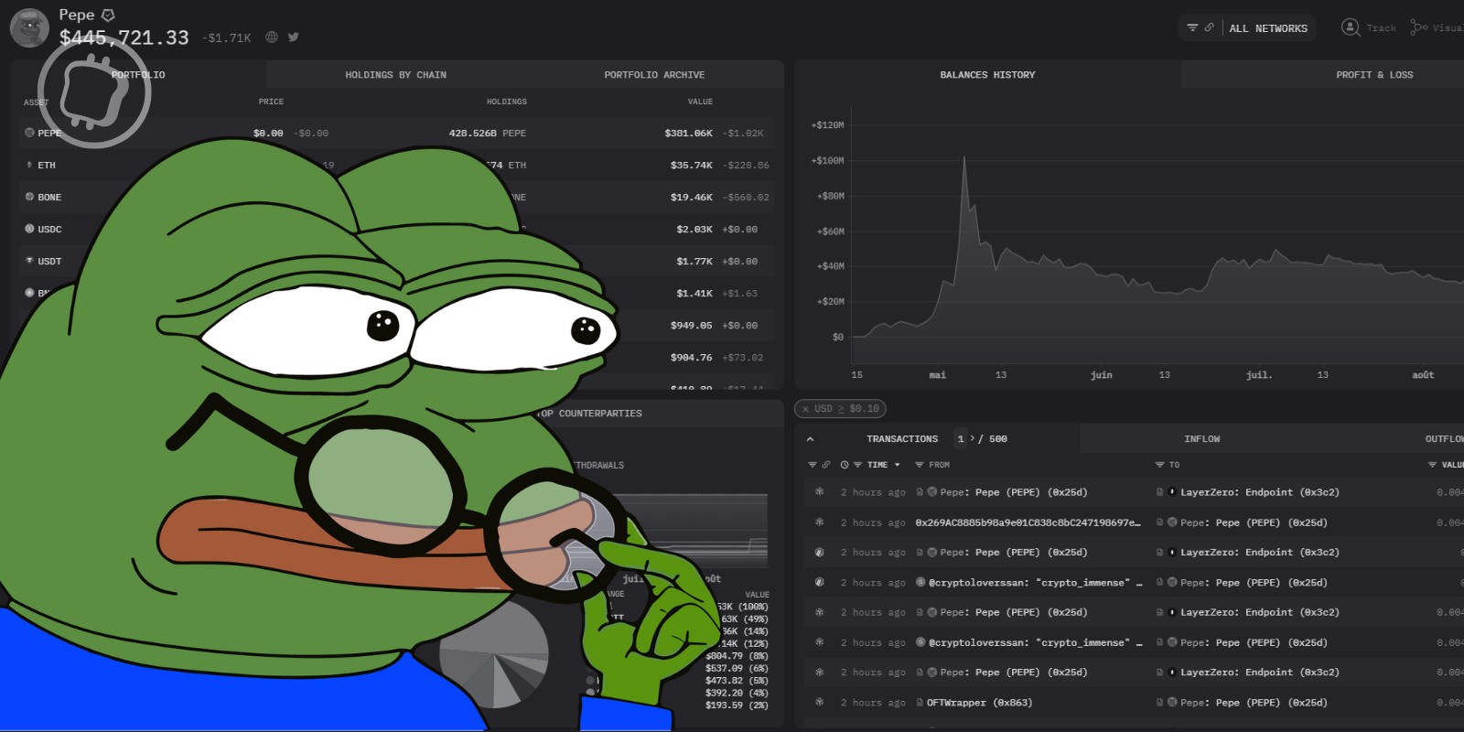Click the link icon in transactions header

click(826, 465)
